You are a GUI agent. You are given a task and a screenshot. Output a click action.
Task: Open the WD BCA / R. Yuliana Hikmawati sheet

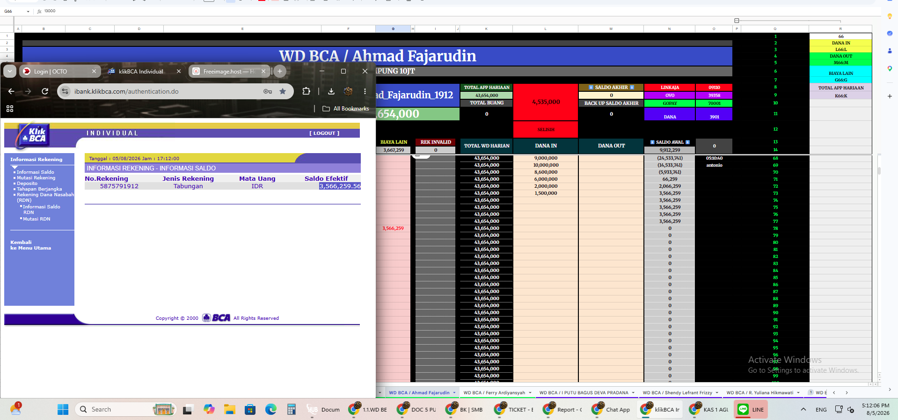click(760, 393)
